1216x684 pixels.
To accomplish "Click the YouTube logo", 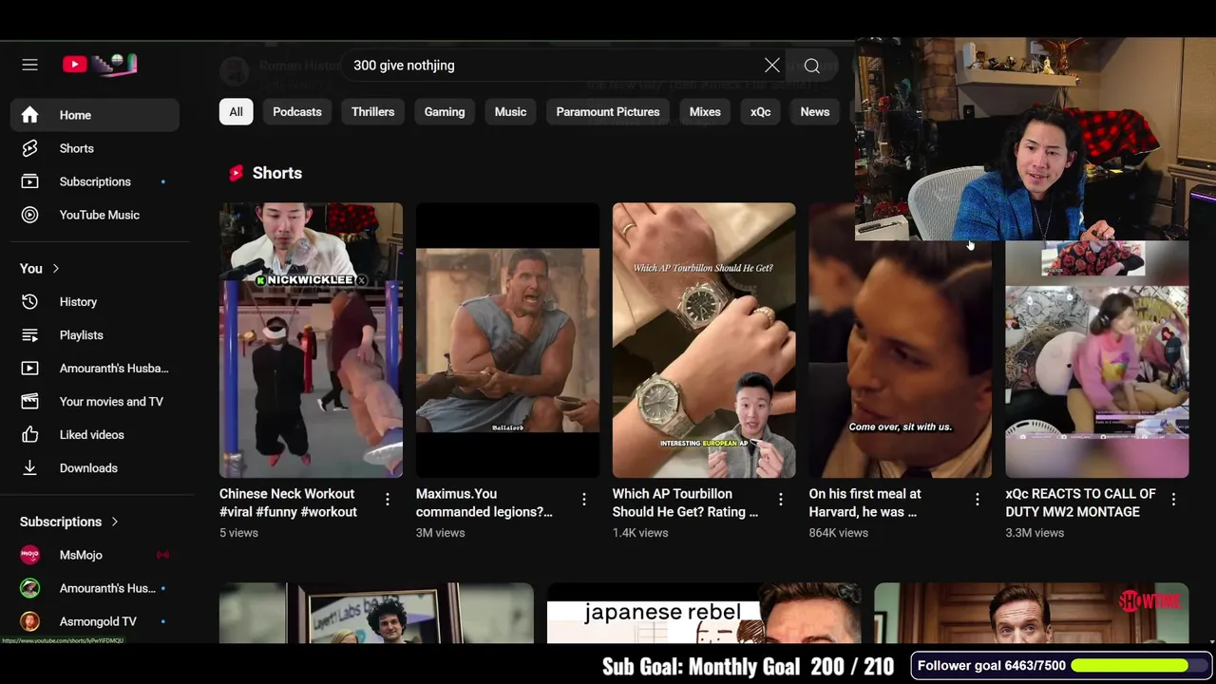I will pos(100,65).
